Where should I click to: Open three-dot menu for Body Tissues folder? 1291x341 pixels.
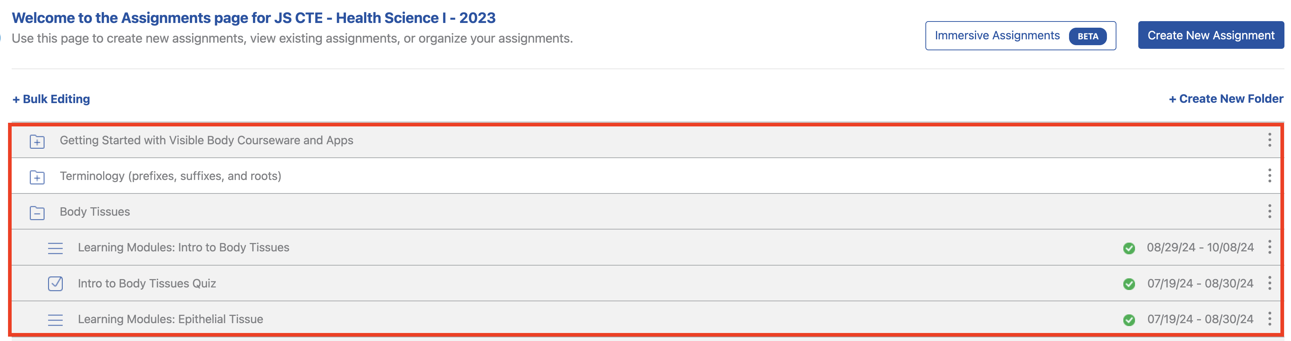point(1269,211)
